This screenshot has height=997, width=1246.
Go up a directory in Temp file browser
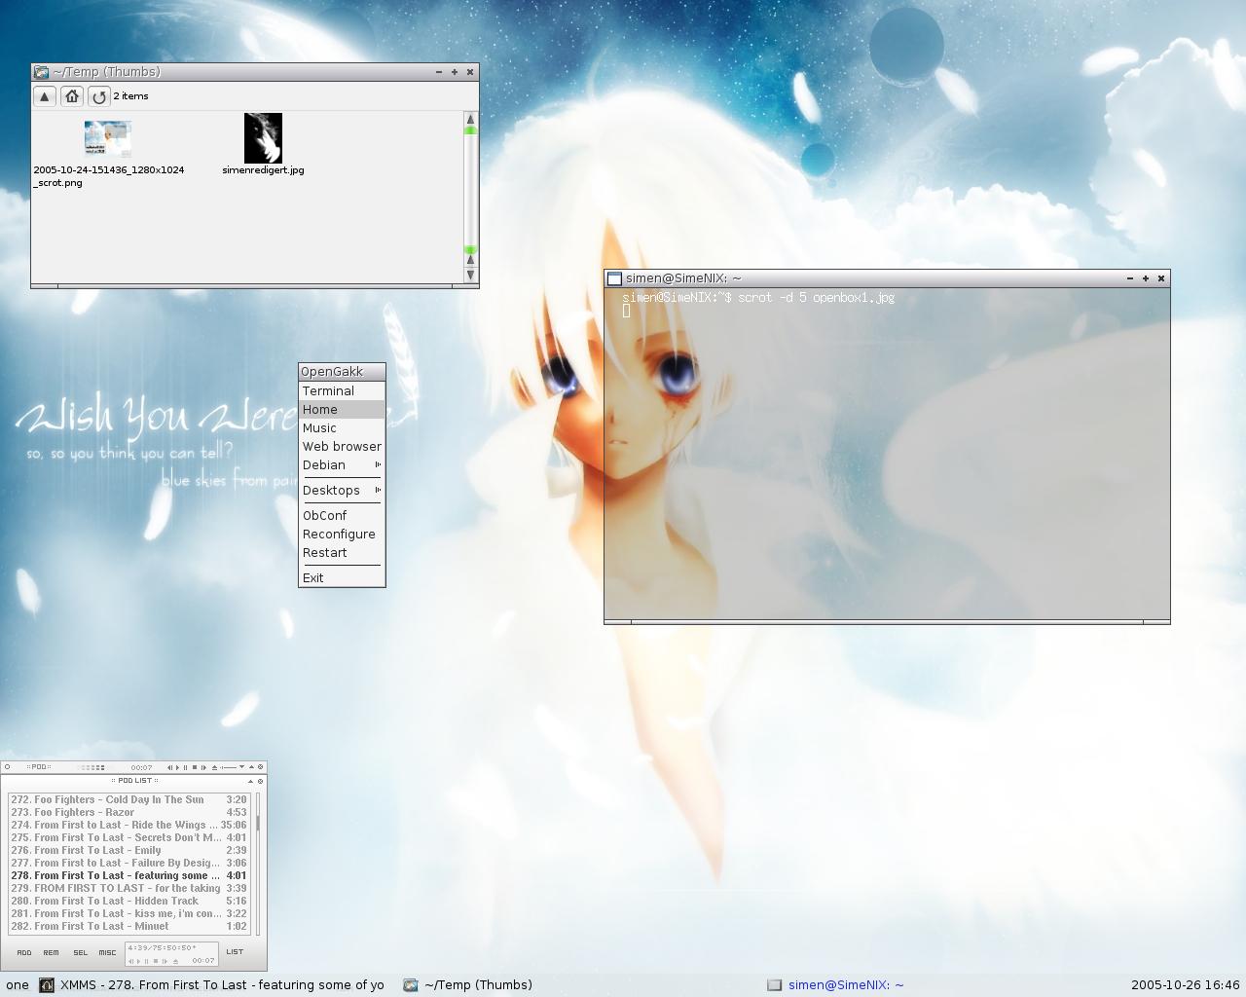click(44, 96)
